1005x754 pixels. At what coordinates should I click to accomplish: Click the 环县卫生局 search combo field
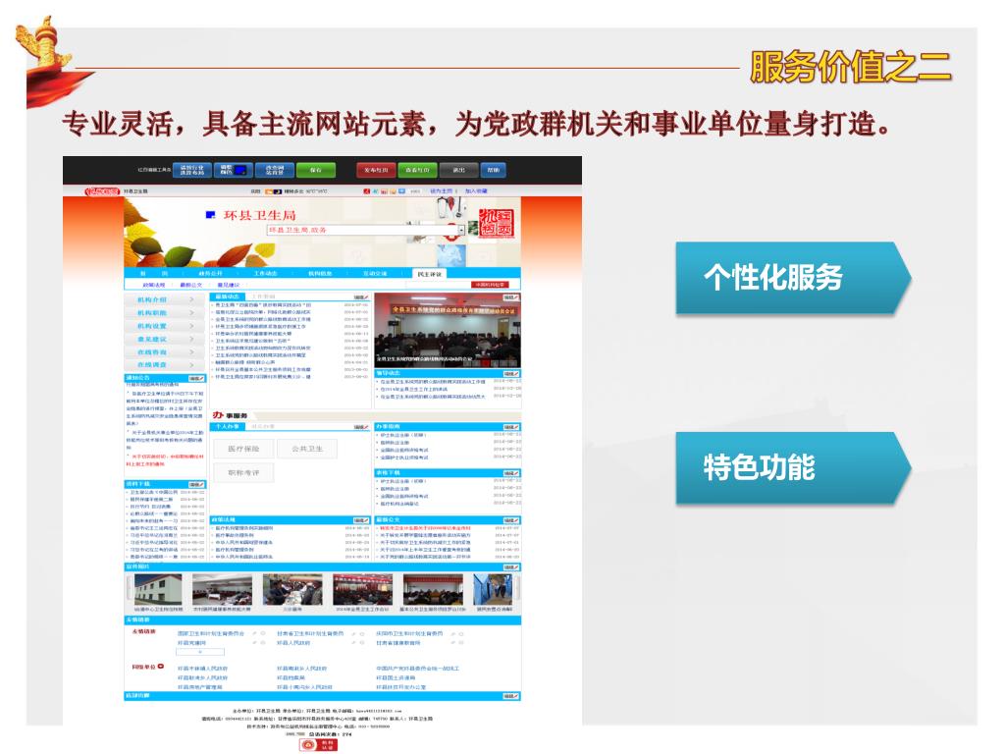pos(365,230)
